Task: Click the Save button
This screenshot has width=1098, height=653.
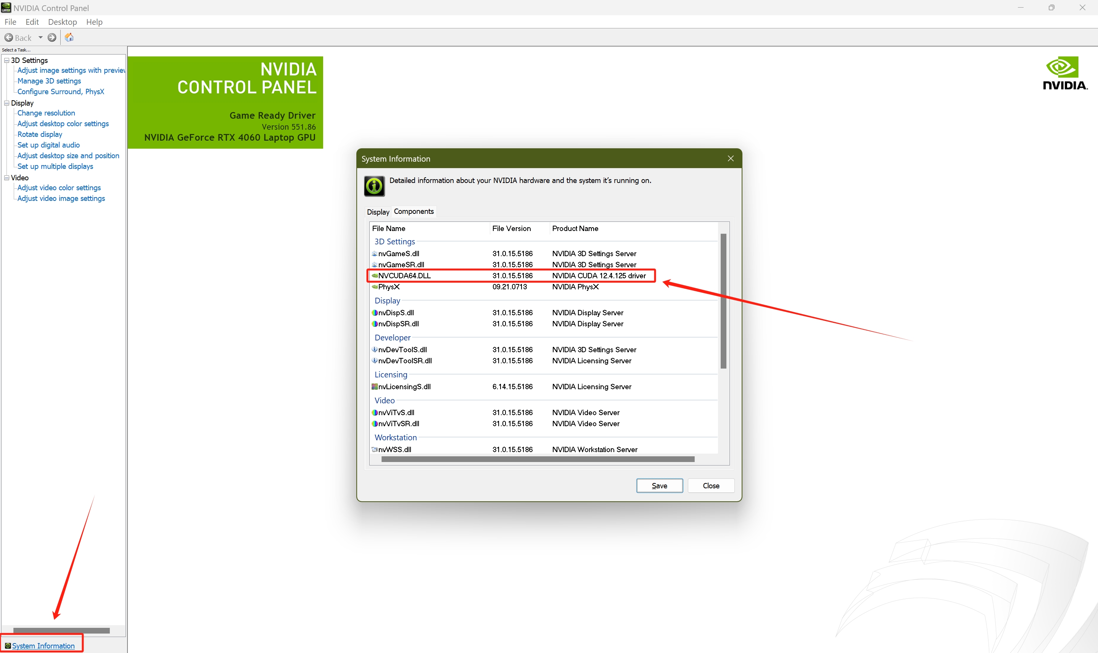Action: click(659, 486)
